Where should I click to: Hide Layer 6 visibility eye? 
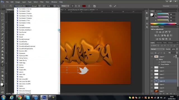coord(152,67)
